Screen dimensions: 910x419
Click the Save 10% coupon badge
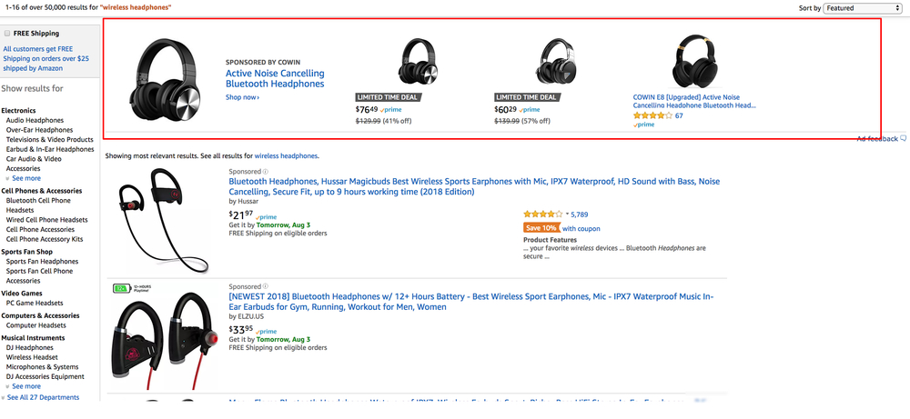tap(541, 228)
